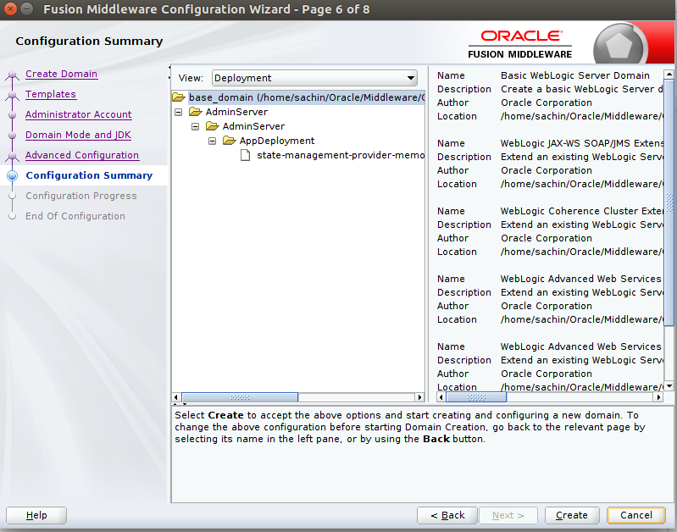The height and width of the screenshot is (532, 677).
Task: Click 'Create a basic WebLogic Server' description text
Action: pos(582,89)
